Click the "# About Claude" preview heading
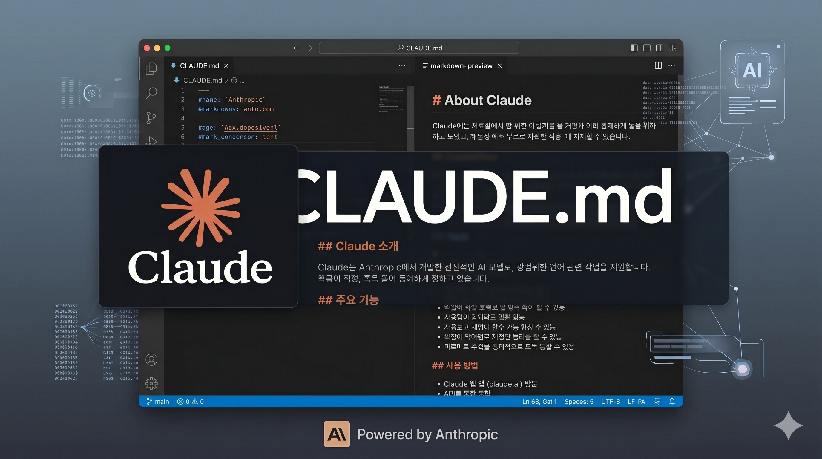Image resolution: width=822 pixels, height=459 pixels. point(482,100)
